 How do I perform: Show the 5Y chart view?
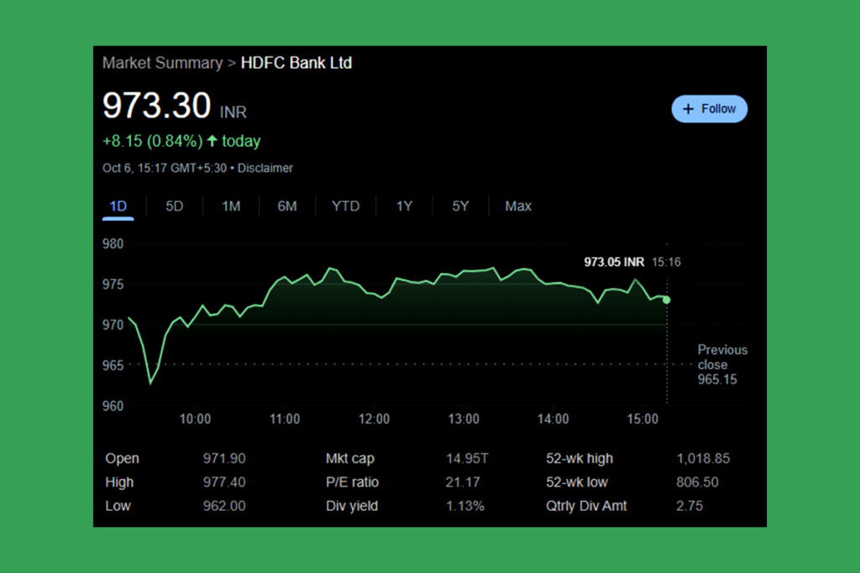click(x=459, y=206)
